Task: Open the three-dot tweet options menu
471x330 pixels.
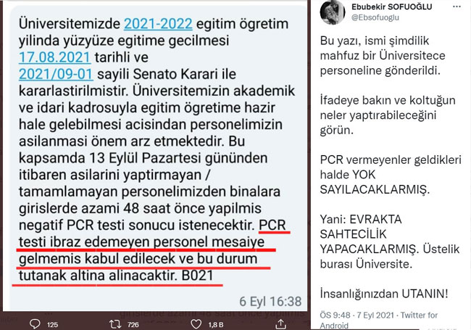Action: [x=457, y=7]
